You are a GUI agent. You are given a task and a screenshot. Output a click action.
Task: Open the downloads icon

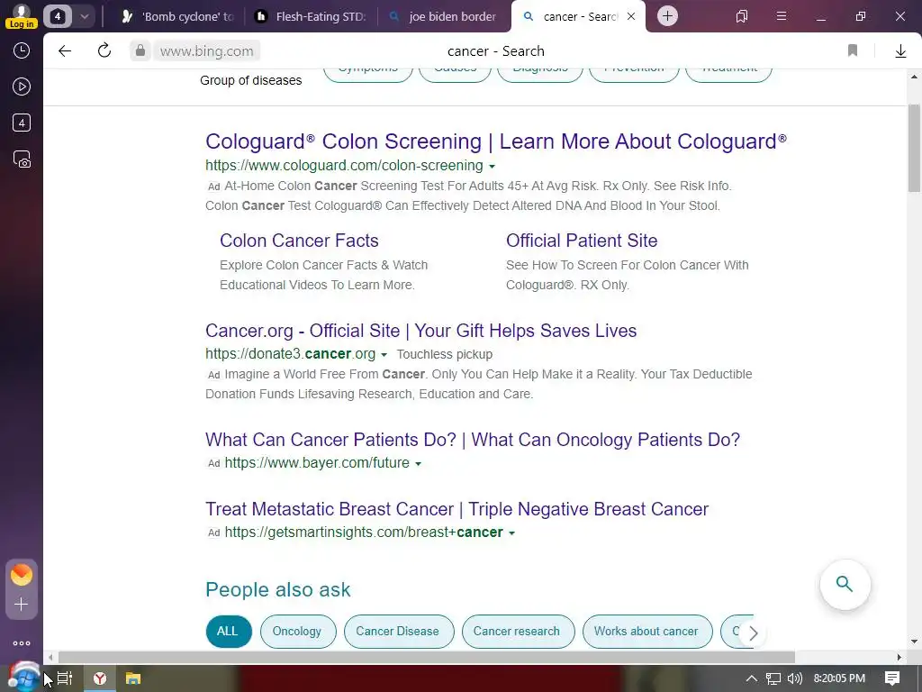tap(900, 51)
